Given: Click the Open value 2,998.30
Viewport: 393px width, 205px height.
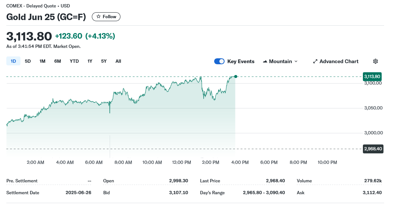Looking at the screenshot, I should 178,181.
